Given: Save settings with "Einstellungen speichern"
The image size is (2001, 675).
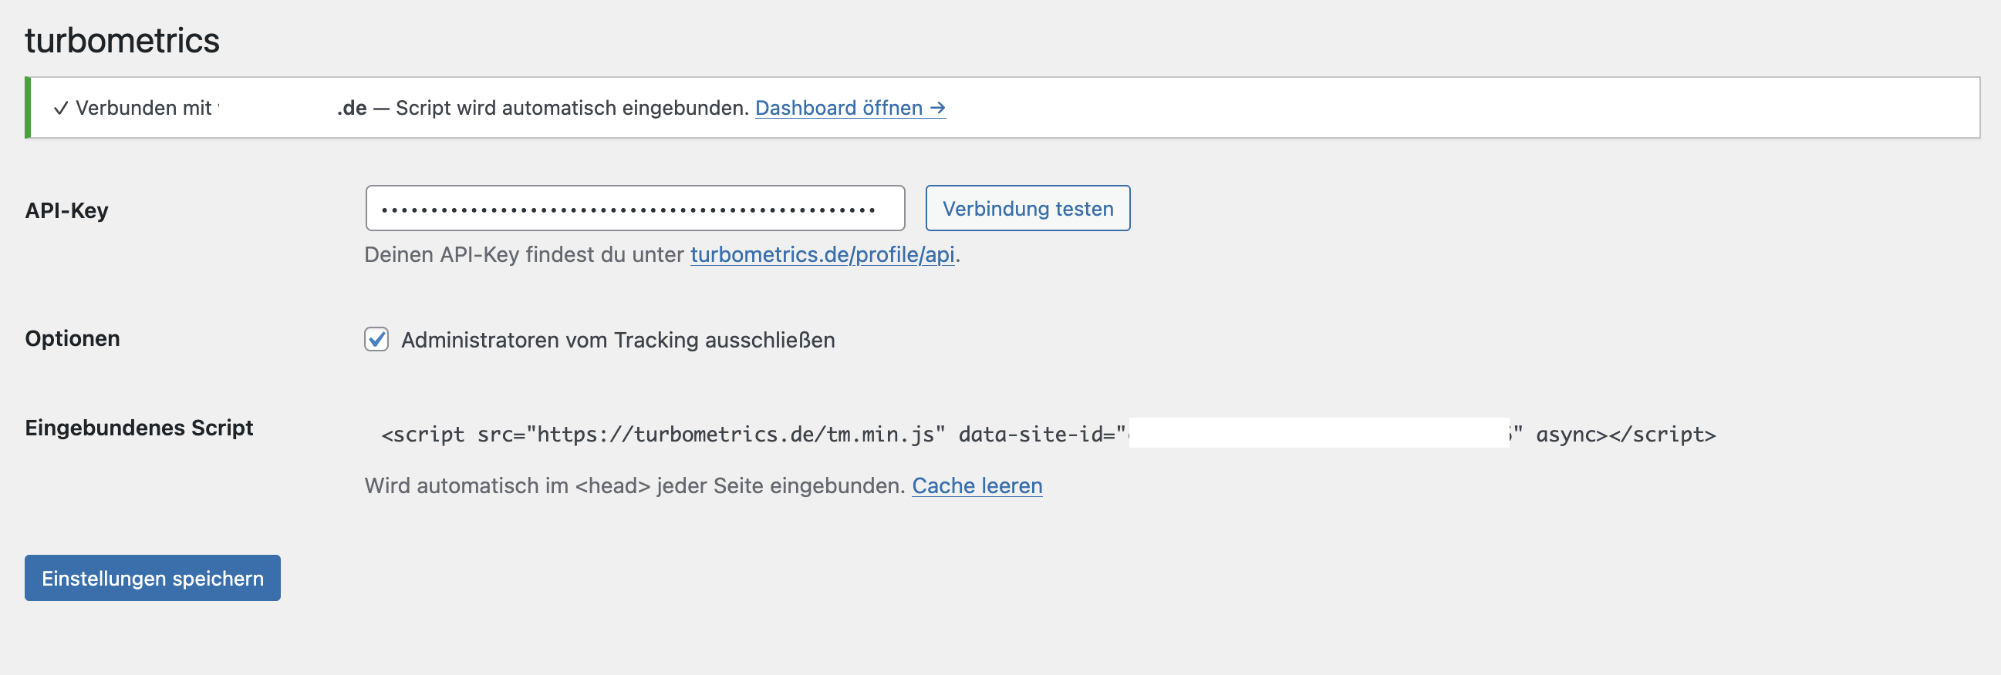Looking at the screenshot, I should click(x=152, y=577).
